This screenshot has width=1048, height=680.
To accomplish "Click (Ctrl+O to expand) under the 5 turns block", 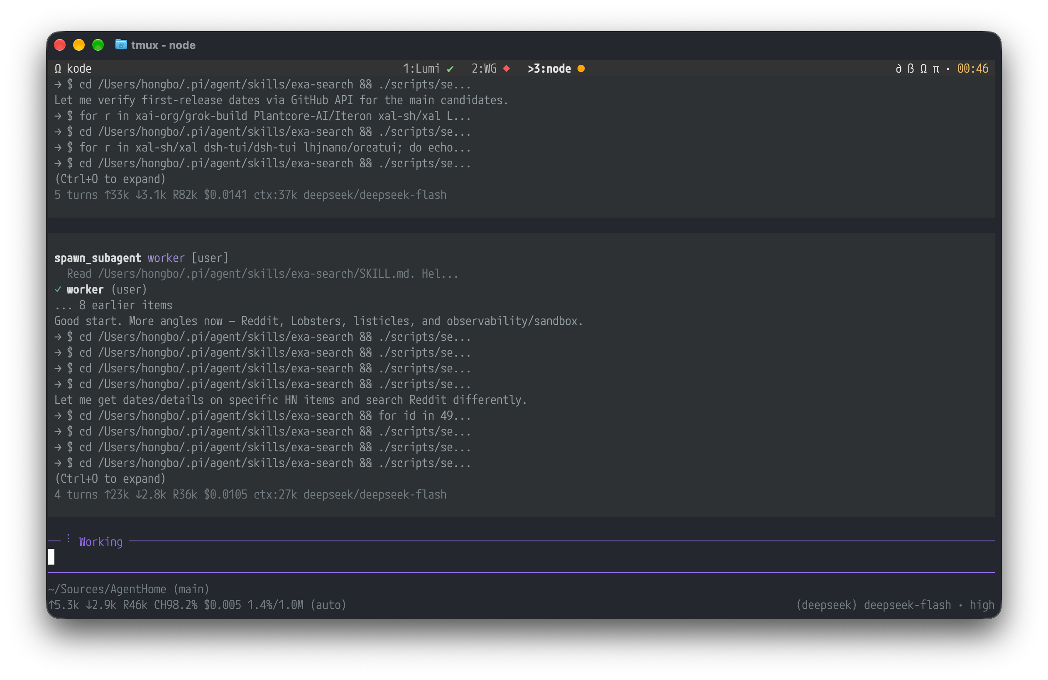I will tap(110, 179).
